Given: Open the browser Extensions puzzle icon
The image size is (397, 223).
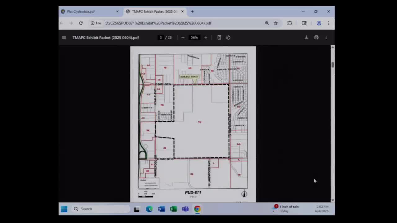Looking at the screenshot, I should [x=289, y=23].
